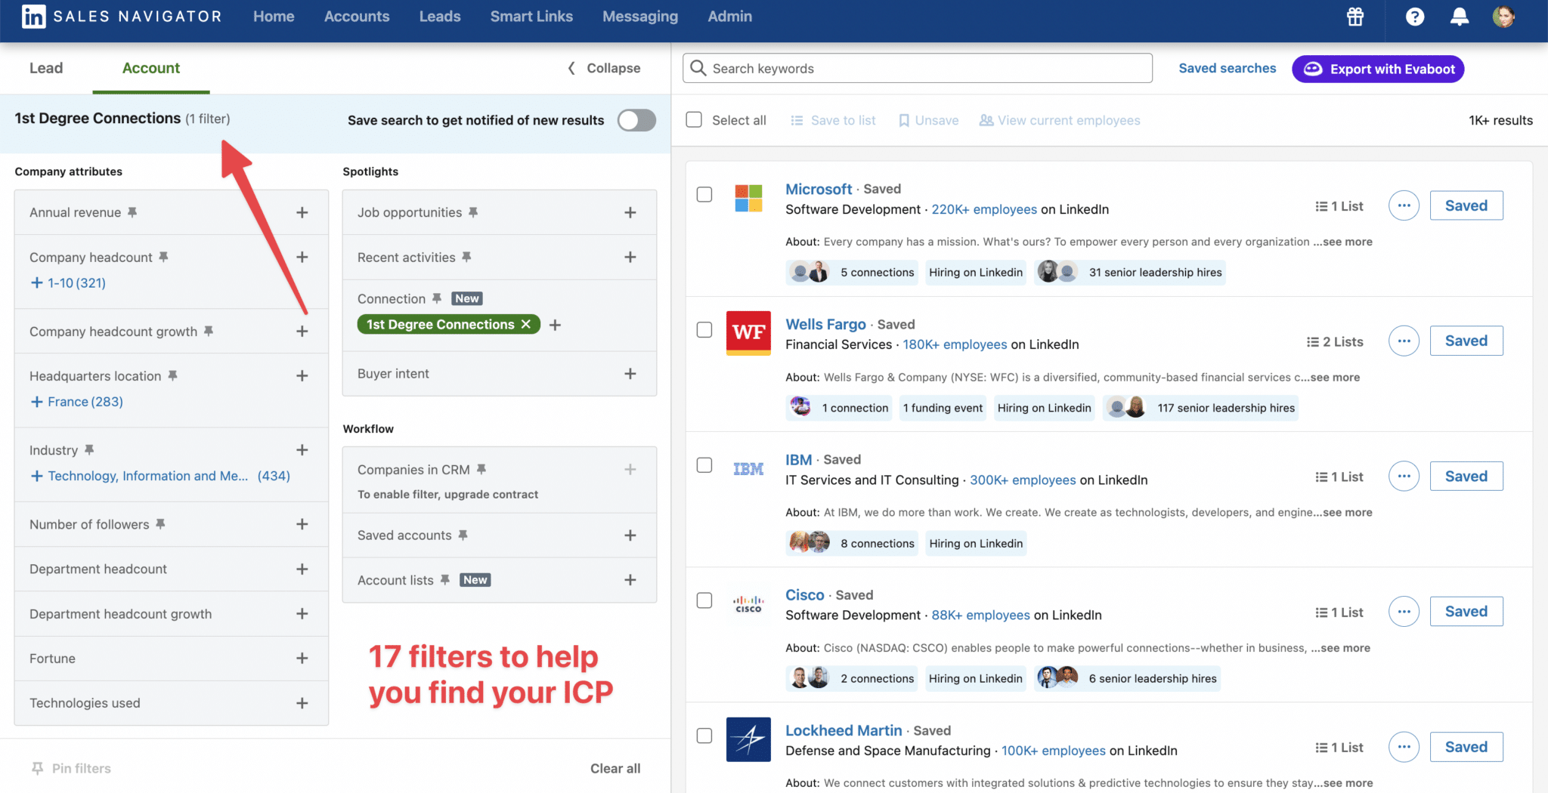Switch to the Lead tab

tap(45, 68)
